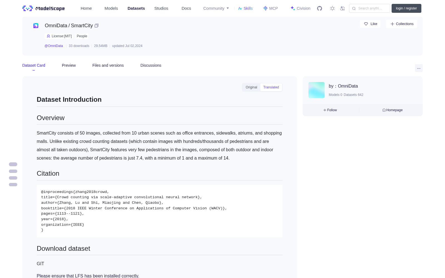
Task: Click '33 downloads' stat text
Action: pos(79,46)
